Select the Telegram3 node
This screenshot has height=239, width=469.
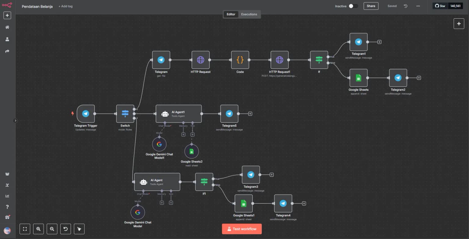coord(251,175)
